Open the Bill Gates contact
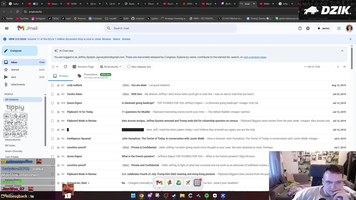The height and width of the screenshot is (200, 356). point(10,146)
